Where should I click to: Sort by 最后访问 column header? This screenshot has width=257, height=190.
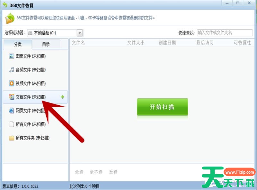(205, 43)
